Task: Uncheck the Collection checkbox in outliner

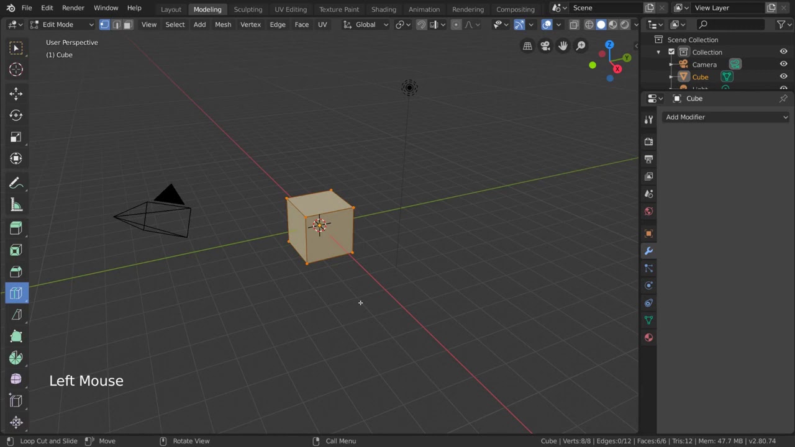Action: tap(671, 52)
